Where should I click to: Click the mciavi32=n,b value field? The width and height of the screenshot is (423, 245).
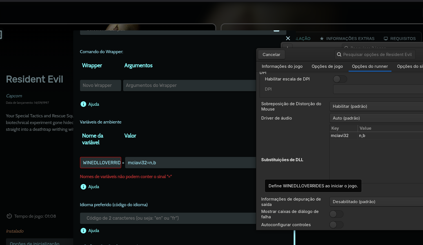(x=191, y=163)
